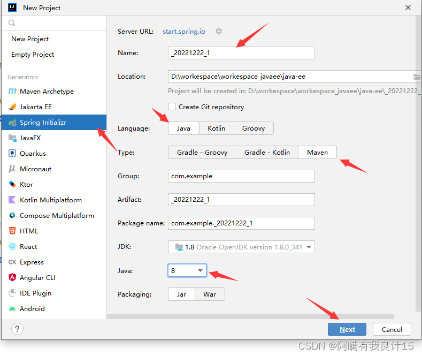Click the Next button
Image resolution: width=422 pixels, height=356 pixels.
[347, 329]
